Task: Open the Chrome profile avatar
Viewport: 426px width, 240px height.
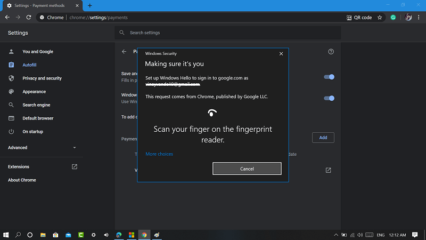Action: click(408, 18)
